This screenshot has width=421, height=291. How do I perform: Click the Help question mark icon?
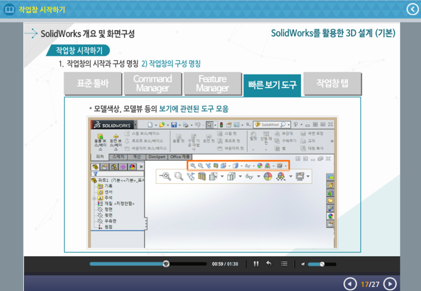pos(296,124)
